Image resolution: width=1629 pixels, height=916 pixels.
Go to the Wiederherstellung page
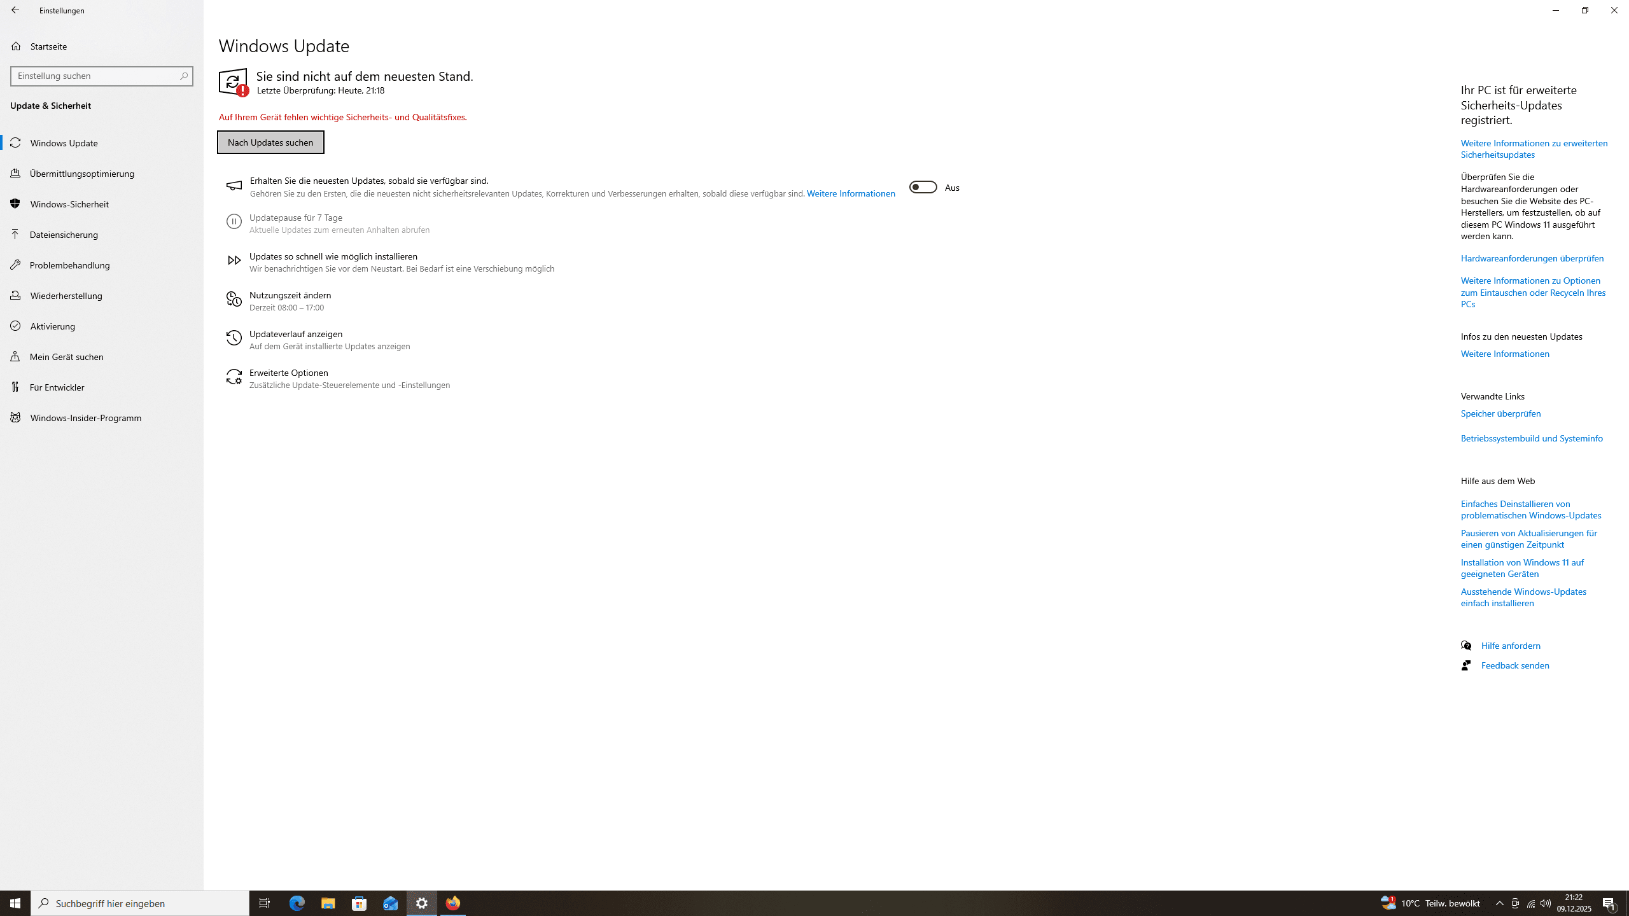pos(66,296)
